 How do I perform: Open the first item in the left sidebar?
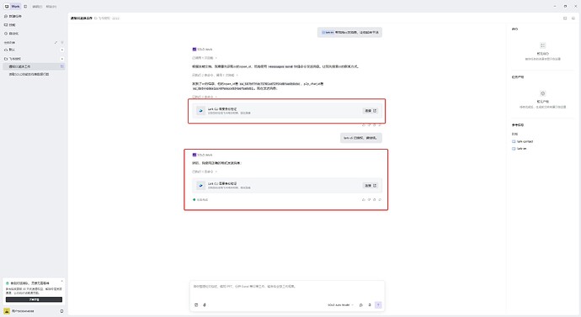(x=13, y=16)
